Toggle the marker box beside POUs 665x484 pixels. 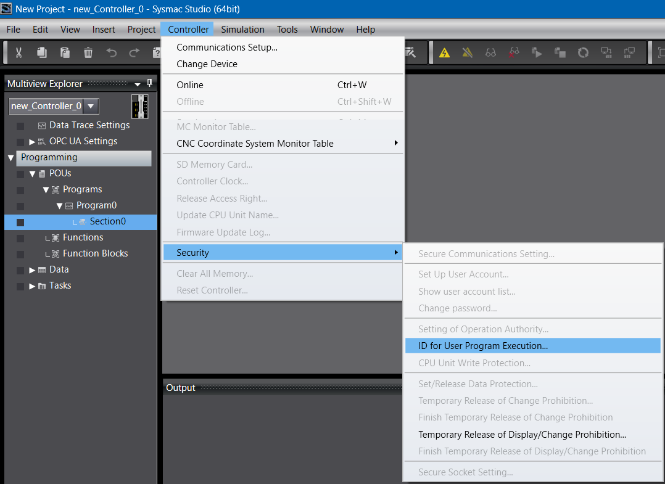tap(20, 174)
